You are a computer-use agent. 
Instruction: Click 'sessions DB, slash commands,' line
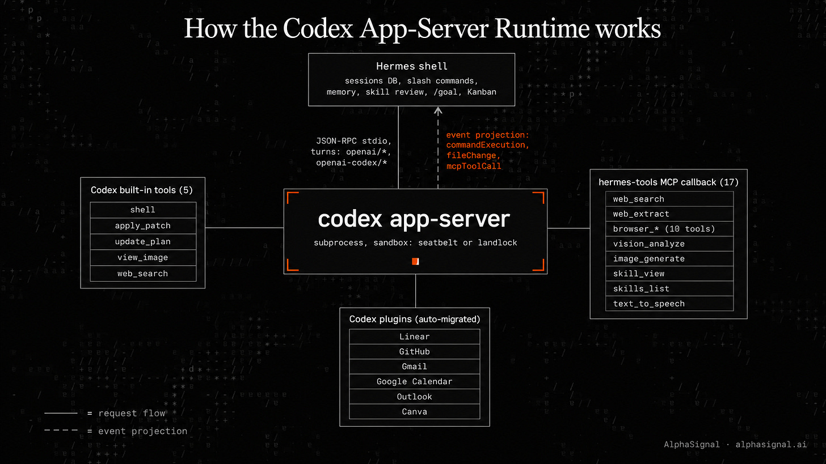point(412,80)
